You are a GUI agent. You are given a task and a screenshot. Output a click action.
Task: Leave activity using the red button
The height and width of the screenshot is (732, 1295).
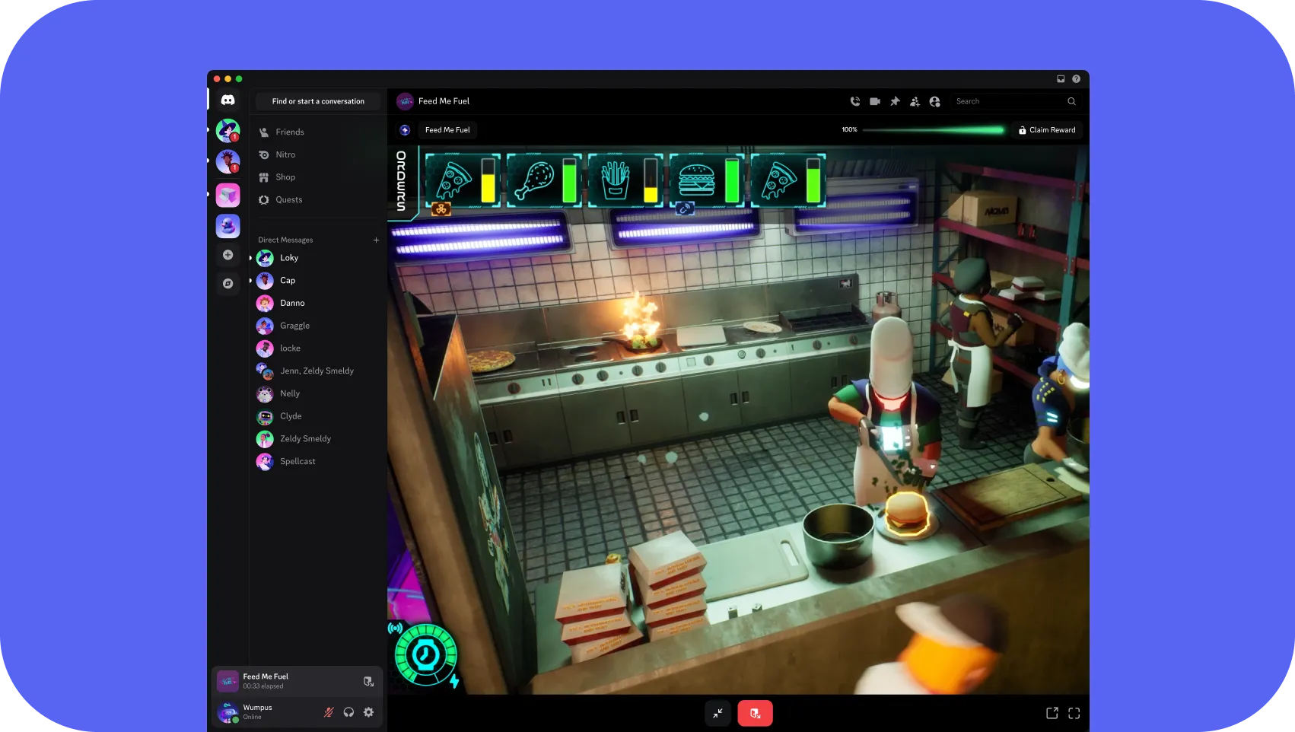pos(755,713)
